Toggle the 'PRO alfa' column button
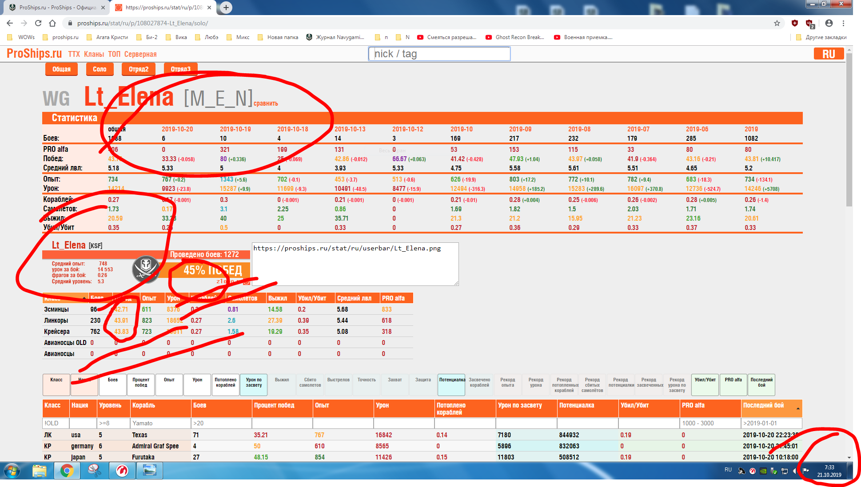Viewport: 861px width, 487px height. [x=733, y=384]
